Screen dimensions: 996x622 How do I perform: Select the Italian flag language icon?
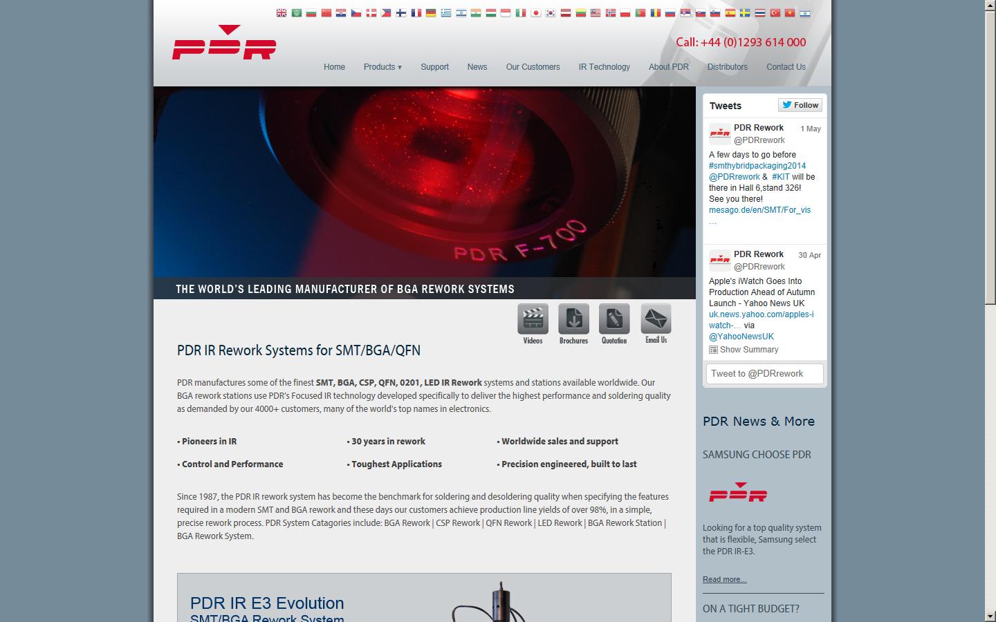[521, 12]
